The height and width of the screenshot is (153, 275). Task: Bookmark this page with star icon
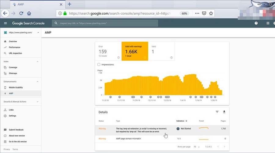click(211, 13)
